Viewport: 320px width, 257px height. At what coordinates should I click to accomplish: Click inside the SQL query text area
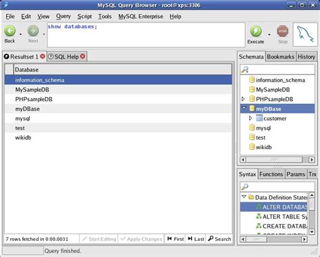146,35
